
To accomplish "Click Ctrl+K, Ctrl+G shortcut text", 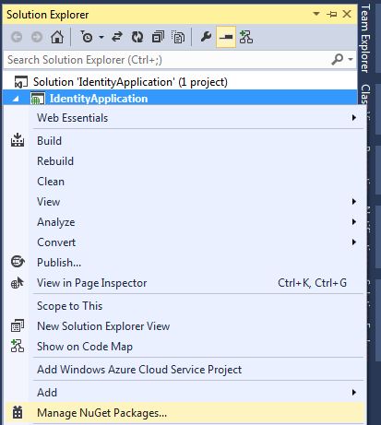I will [312, 283].
